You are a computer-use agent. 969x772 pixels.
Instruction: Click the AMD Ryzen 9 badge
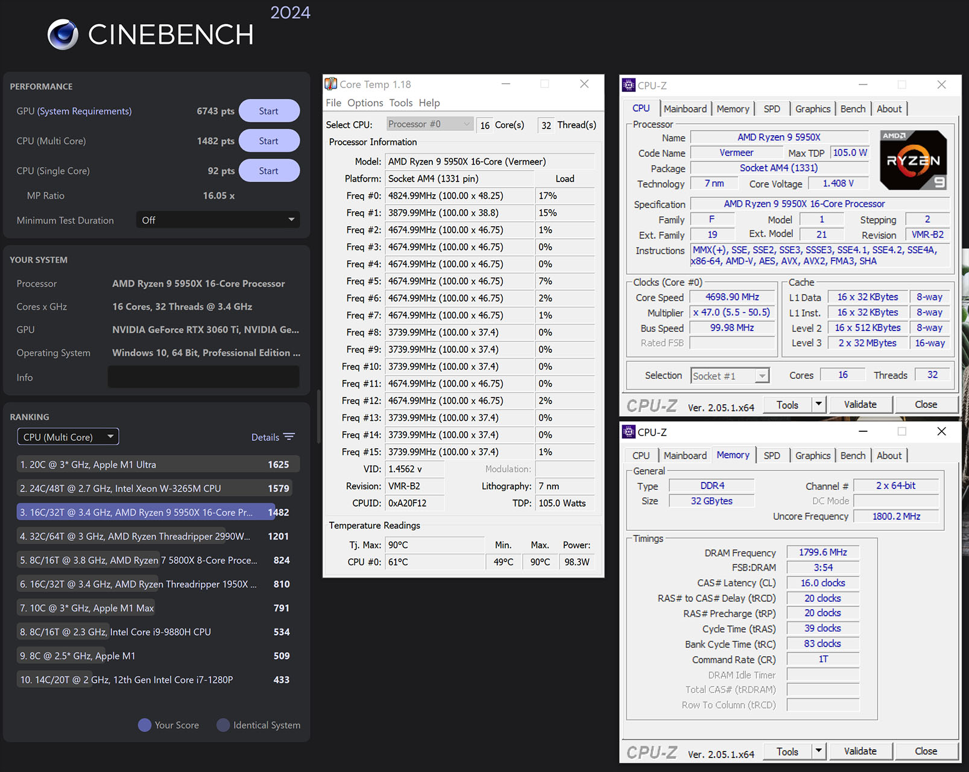(x=912, y=159)
